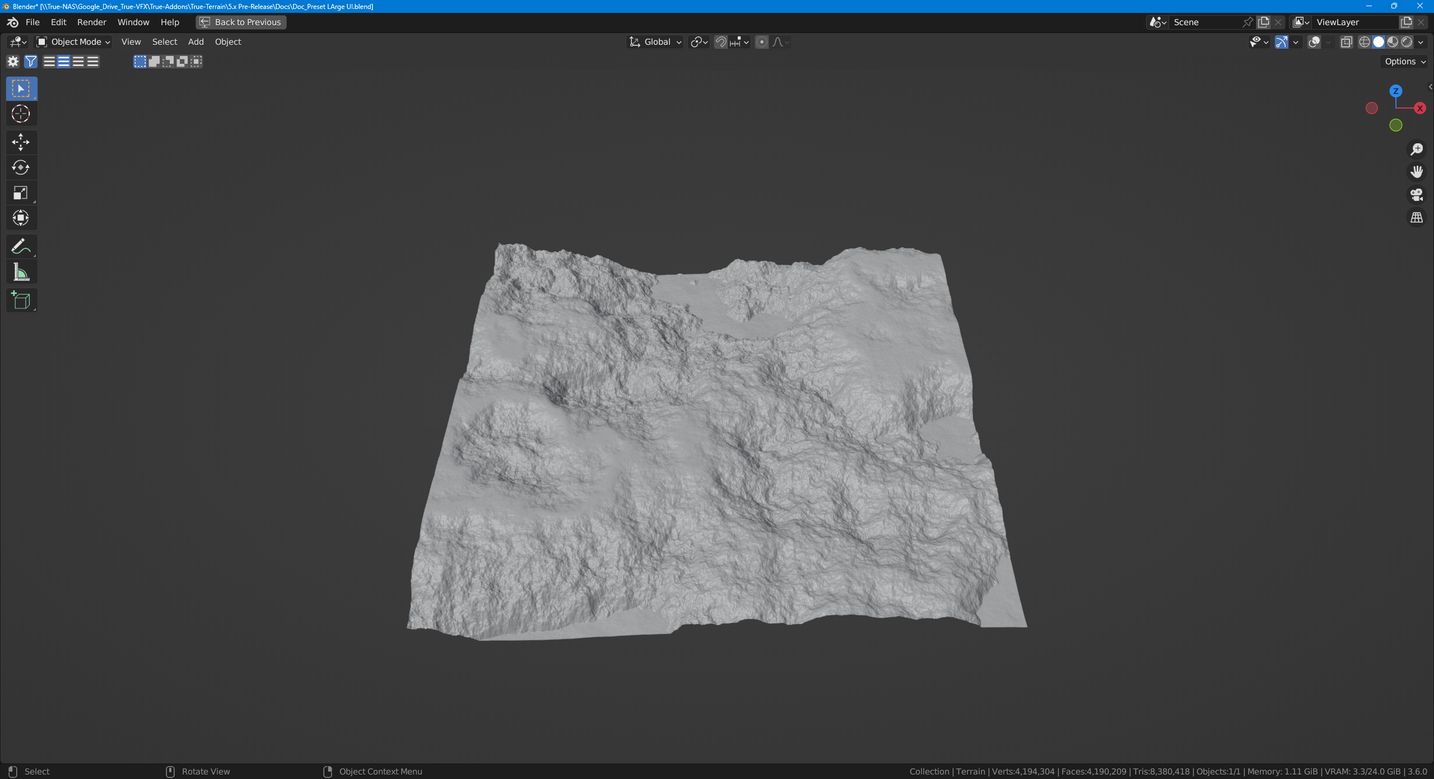This screenshot has height=779, width=1434.
Task: Enable snapping magnet toggle
Action: 721,42
